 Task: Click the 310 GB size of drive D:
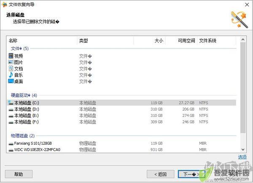(x=156, y=109)
